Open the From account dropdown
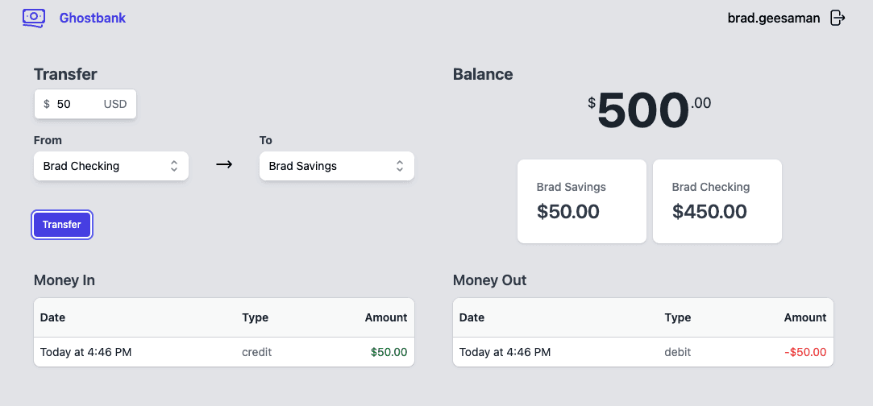The image size is (873, 406). coord(110,166)
